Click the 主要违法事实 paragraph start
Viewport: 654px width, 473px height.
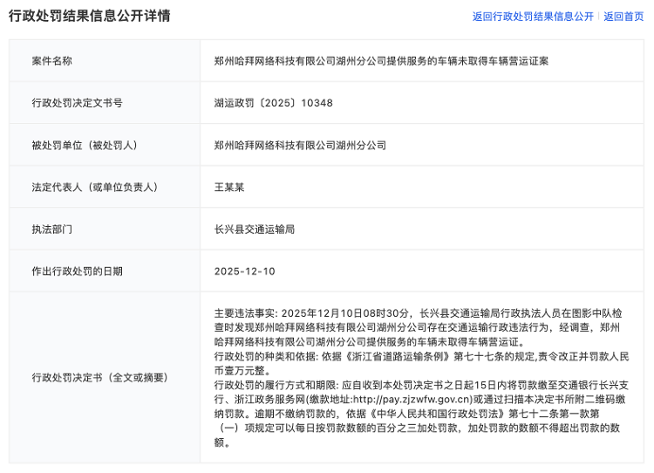pos(246,312)
